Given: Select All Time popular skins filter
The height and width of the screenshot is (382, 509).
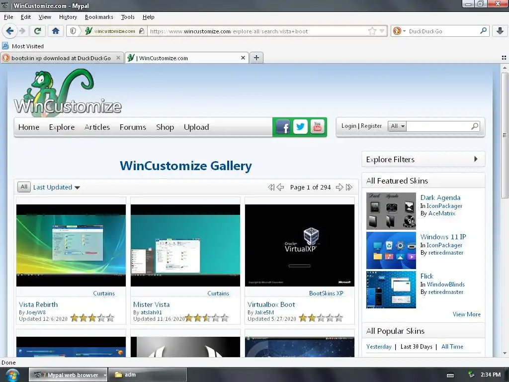Looking at the screenshot, I should tap(452, 347).
